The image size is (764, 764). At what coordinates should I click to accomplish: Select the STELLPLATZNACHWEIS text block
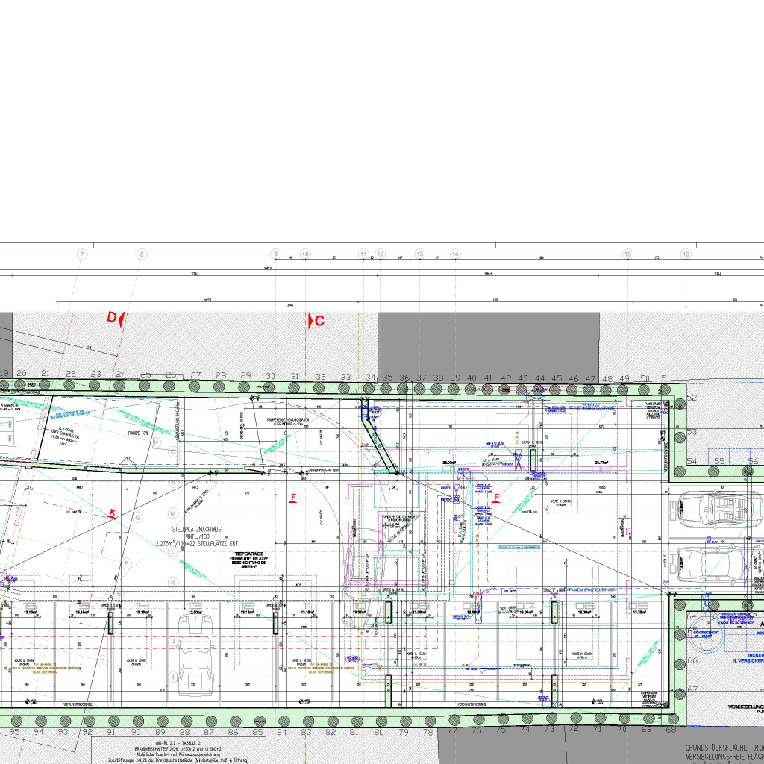[x=203, y=536]
